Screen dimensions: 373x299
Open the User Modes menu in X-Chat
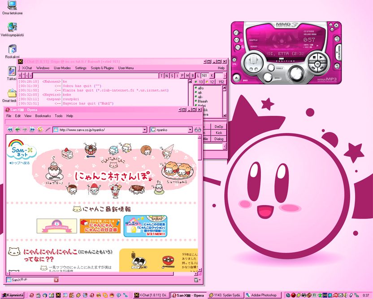pos(62,68)
